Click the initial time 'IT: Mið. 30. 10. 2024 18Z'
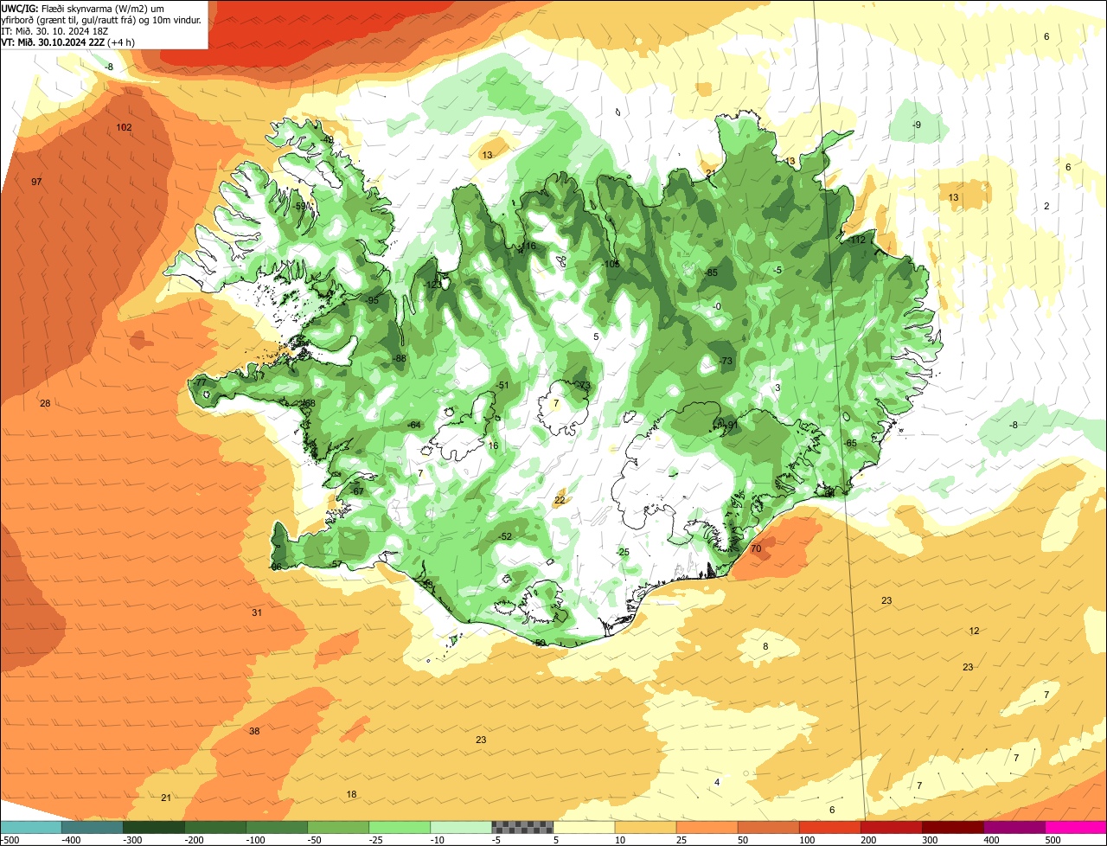This screenshot has width=1107, height=846. coord(54,30)
